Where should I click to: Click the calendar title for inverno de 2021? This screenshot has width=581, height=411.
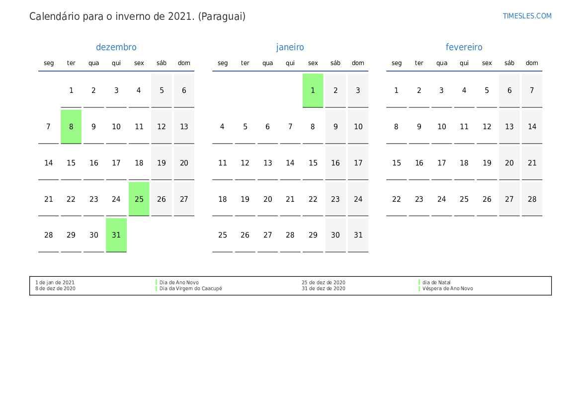(x=137, y=16)
